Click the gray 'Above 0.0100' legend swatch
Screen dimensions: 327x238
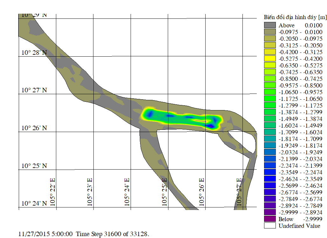270,25
